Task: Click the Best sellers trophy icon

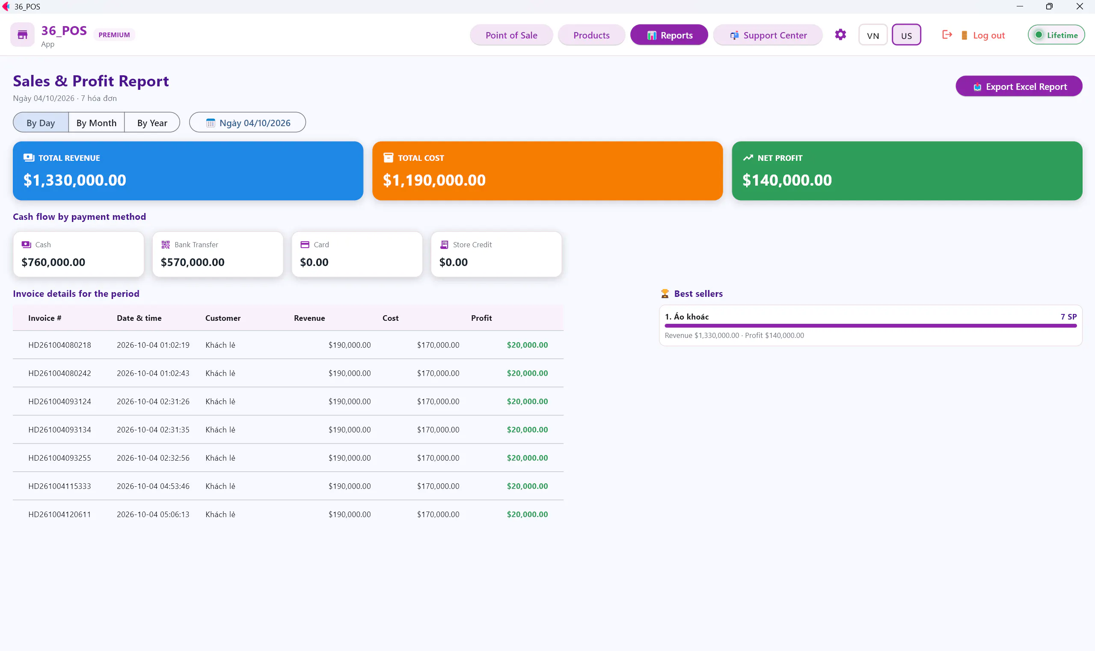Action: click(x=665, y=293)
